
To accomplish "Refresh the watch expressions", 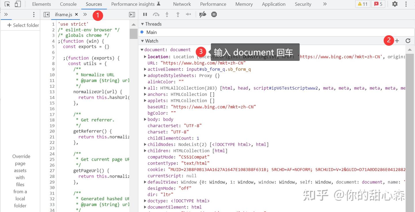I will (408, 41).
